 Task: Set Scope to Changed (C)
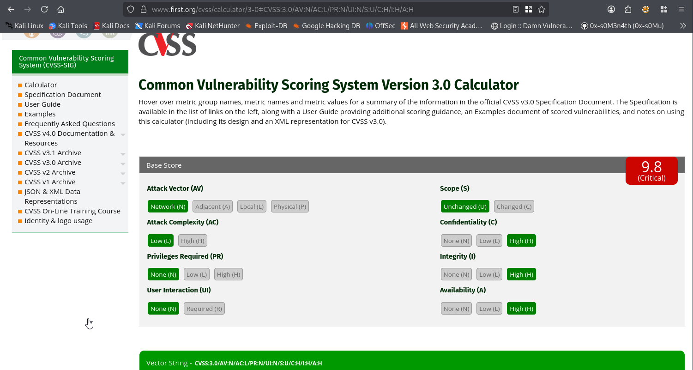coord(514,206)
